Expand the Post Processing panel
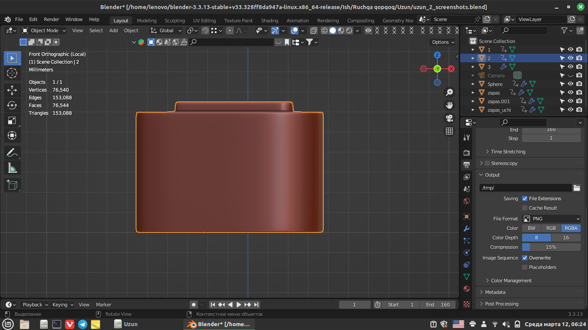Image resolution: width=588 pixels, height=330 pixels. pyautogui.click(x=501, y=304)
